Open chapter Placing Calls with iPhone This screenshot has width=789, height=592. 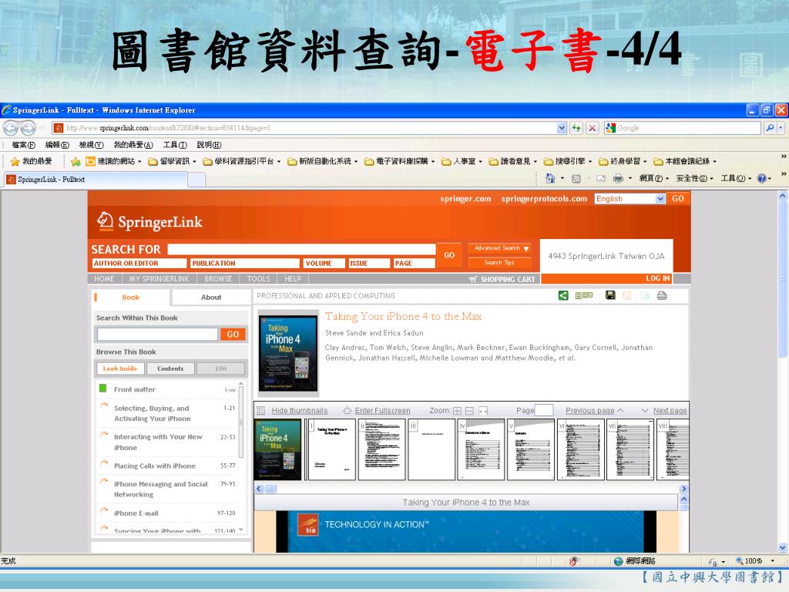click(x=154, y=466)
